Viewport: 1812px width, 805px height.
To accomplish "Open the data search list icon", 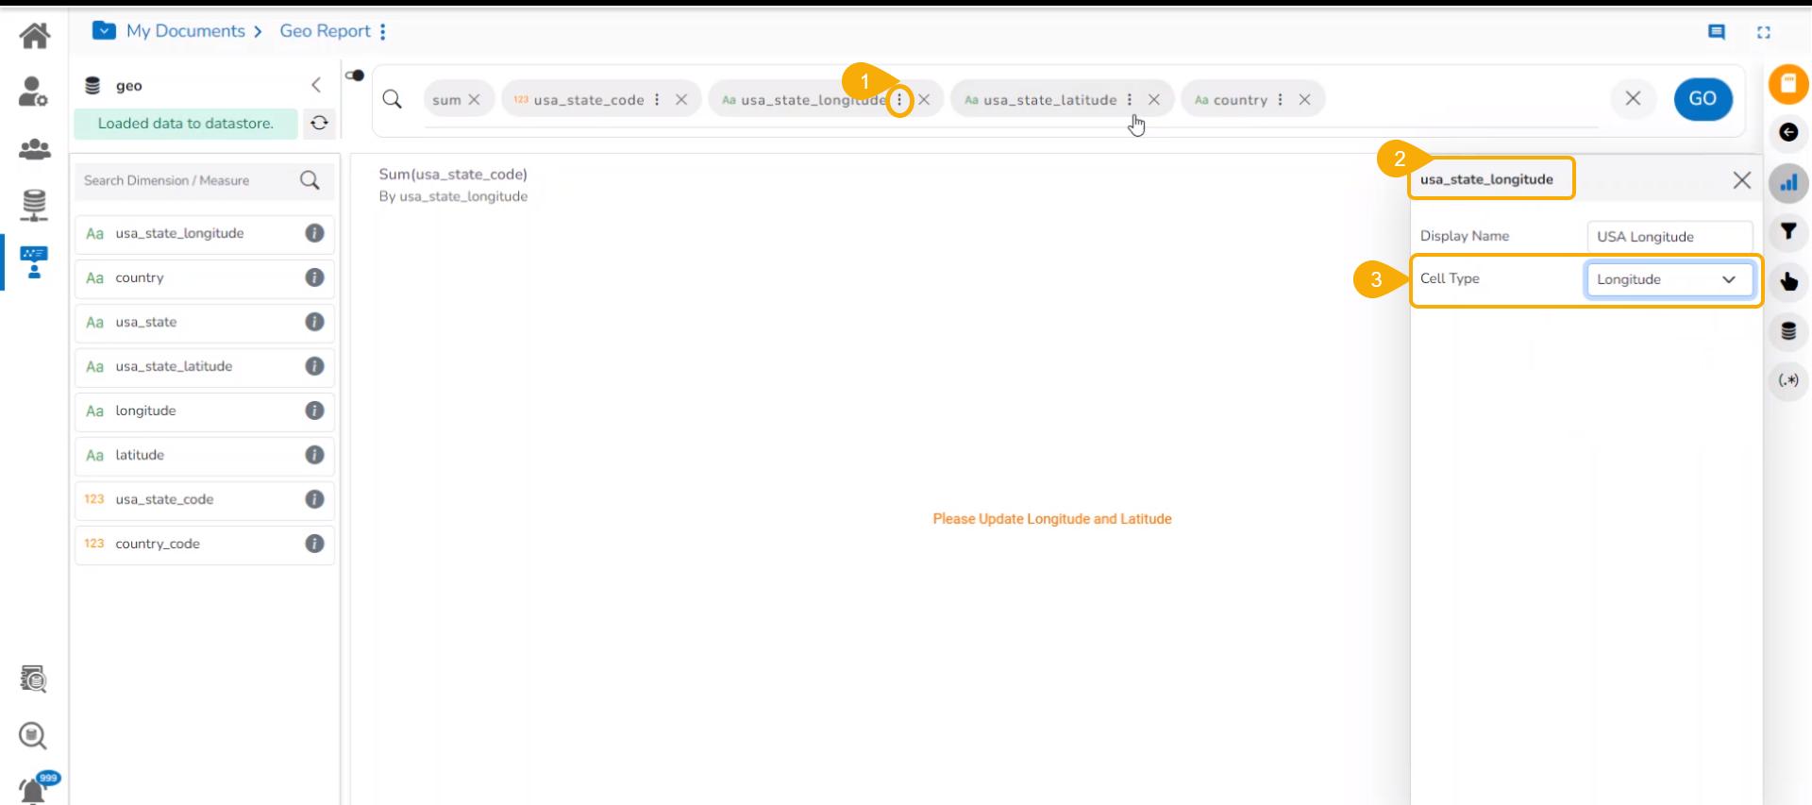I will pos(34,679).
